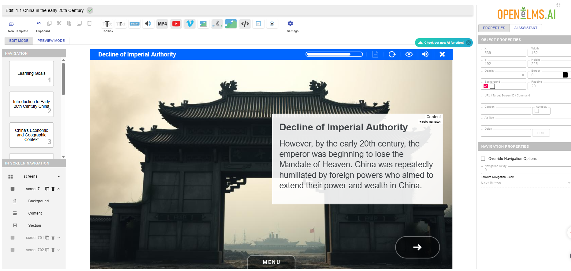Add a new template
Screen dimensions: 571x271
click(12, 24)
